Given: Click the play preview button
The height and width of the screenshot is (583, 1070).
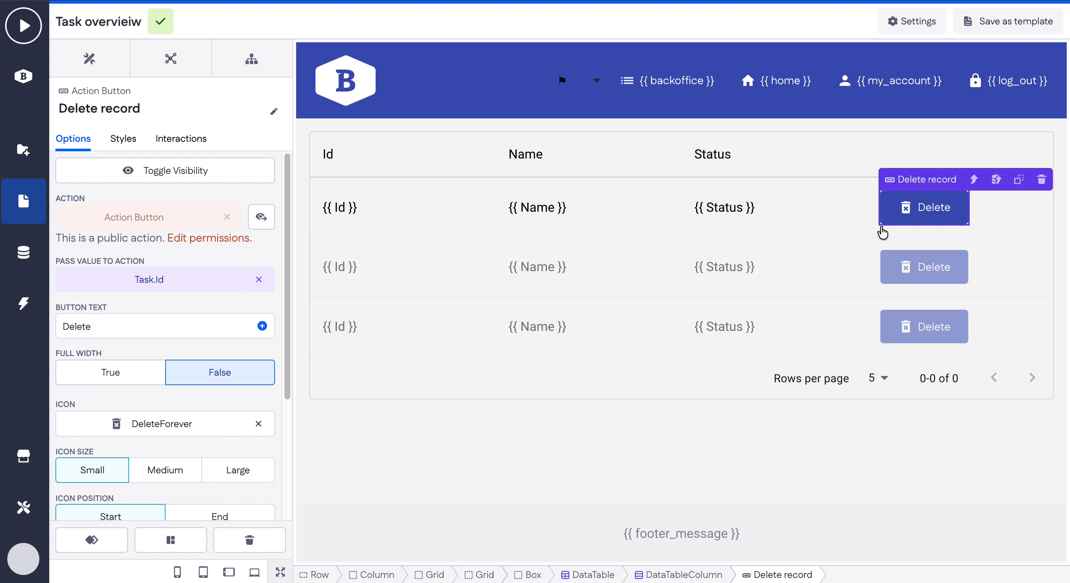Looking at the screenshot, I should click(23, 25).
